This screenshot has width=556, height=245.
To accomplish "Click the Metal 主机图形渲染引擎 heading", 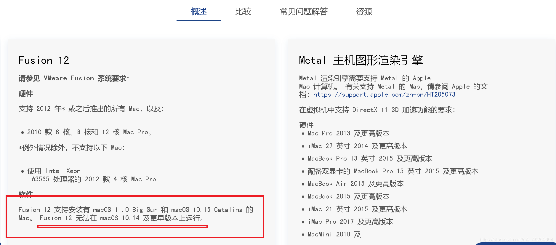I will 361,60.
